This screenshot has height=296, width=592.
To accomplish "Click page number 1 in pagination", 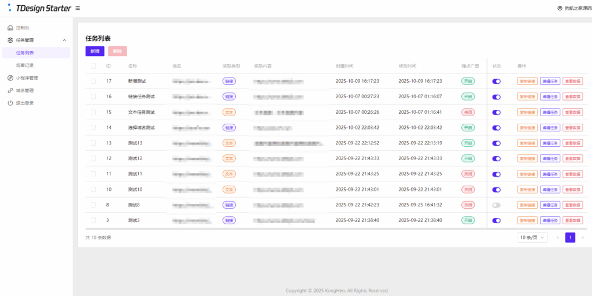I will (570, 238).
